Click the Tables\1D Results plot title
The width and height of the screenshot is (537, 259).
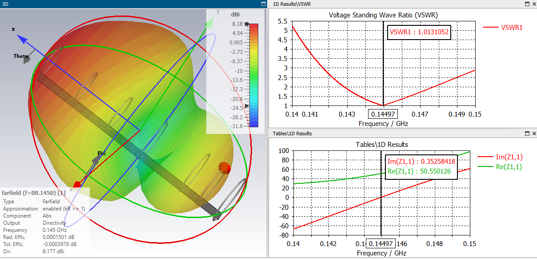pos(382,144)
